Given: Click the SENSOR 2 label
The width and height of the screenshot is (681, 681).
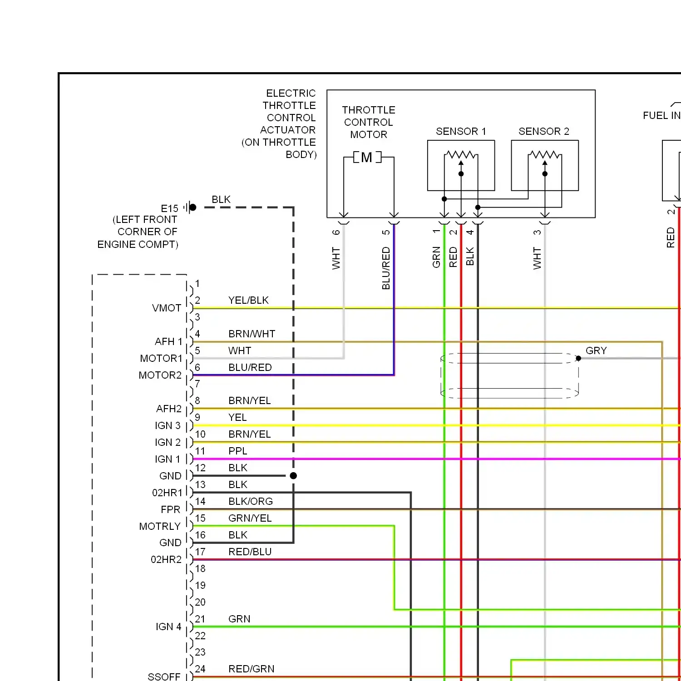Looking at the screenshot, I should point(544,131).
